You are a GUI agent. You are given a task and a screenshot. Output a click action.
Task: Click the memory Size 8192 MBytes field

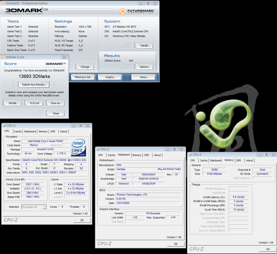pos(214,174)
